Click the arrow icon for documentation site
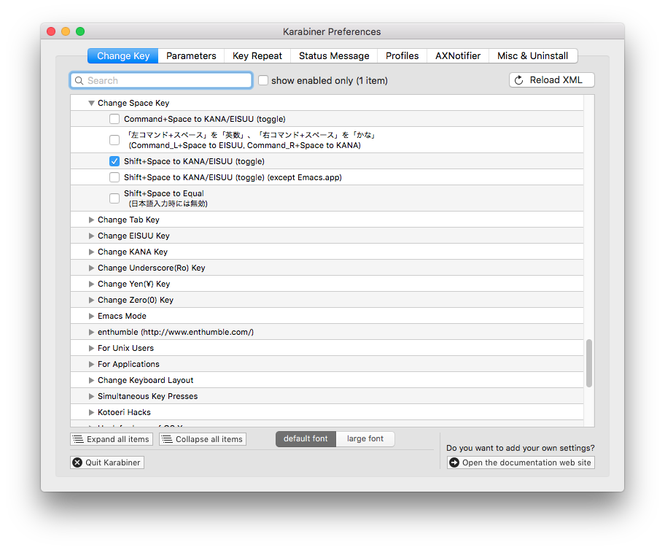The height and width of the screenshot is (550, 665). point(454,462)
